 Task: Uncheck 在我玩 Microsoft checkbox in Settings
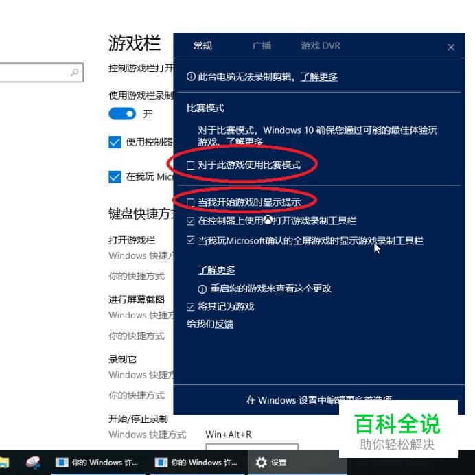pyautogui.click(x=115, y=177)
